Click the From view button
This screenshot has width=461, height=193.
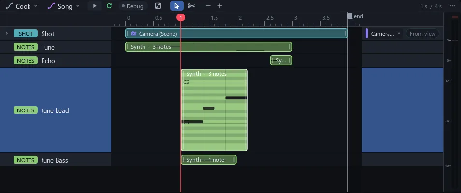point(422,33)
